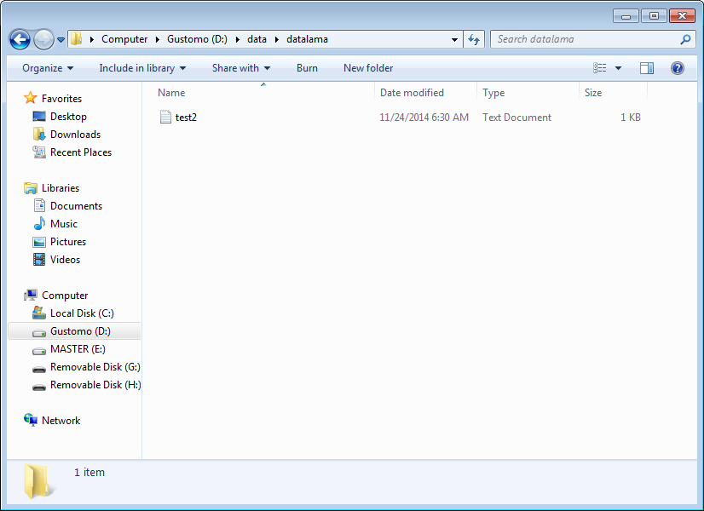Go back with the Back arrow button
The width and height of the screenshot is (704, 511).
coord(20,39)
